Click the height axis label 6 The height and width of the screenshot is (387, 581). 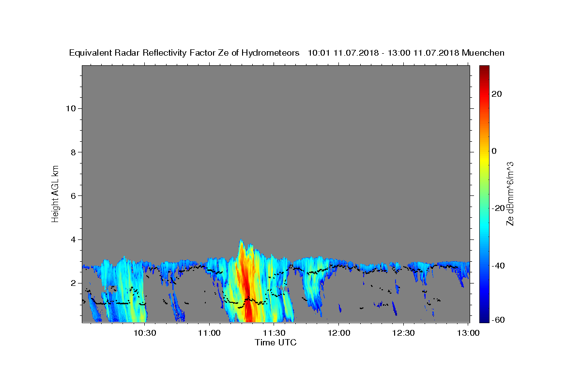(x=73, y=196)
